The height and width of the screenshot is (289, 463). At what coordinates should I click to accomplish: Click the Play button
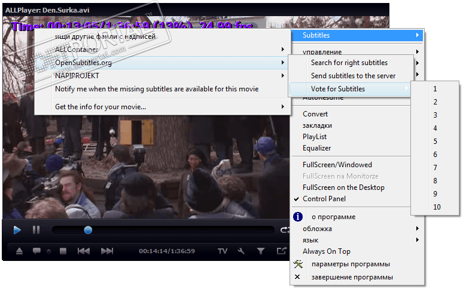(x=17, y=230)
